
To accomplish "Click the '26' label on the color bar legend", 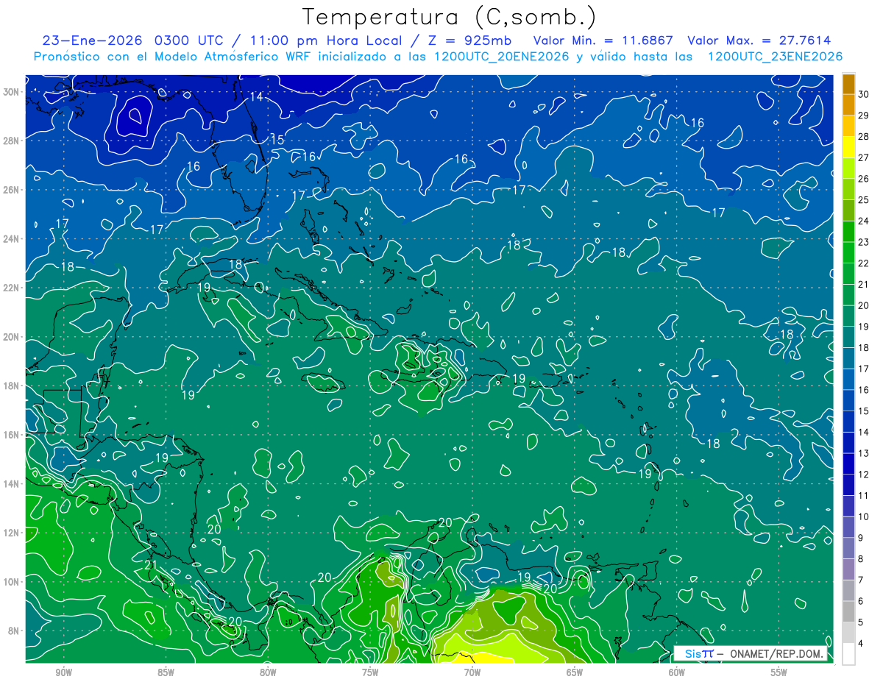I will (864, 179).
